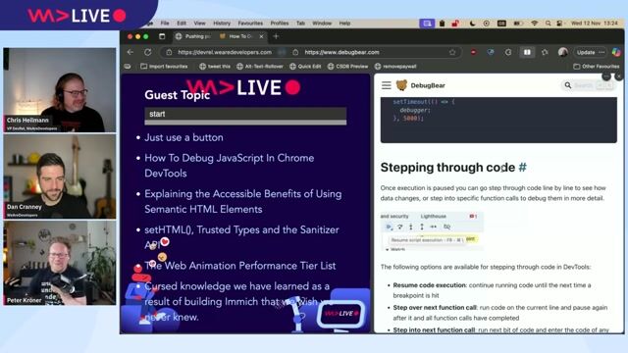Open the DebugBear hamburger menu
This screenshot has width=628, height=353.
click(386, 85)
